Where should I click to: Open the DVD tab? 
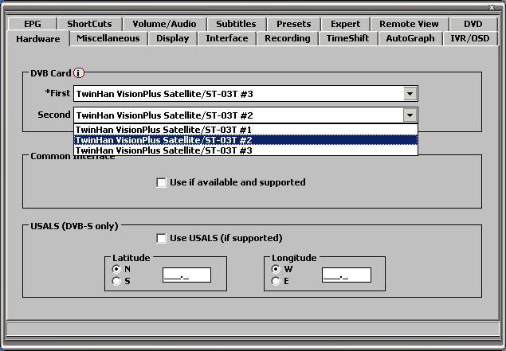click(x=473, y=24)
